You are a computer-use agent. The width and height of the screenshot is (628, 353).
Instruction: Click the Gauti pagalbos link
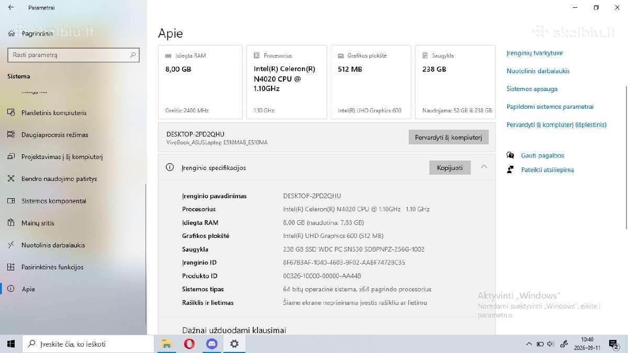pos(543,155)
